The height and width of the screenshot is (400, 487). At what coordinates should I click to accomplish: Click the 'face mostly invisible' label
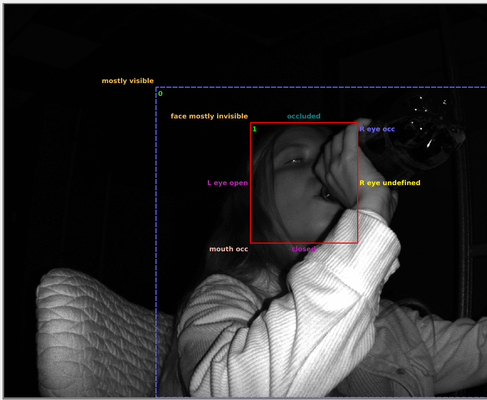click(x=209, y=116)
